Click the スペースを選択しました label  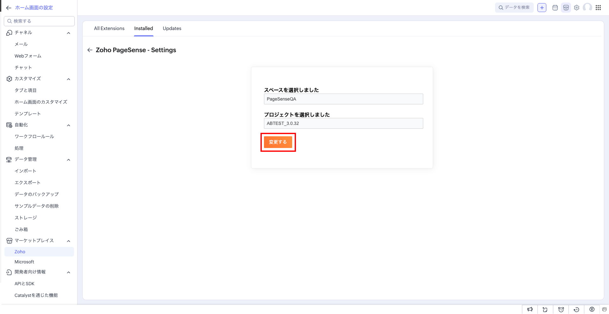[x=292, y=90]
